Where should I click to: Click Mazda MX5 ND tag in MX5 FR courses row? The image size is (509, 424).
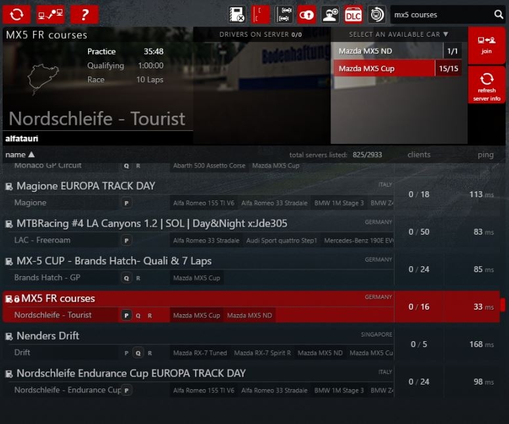pyautogui.click(x=250, y=315)
